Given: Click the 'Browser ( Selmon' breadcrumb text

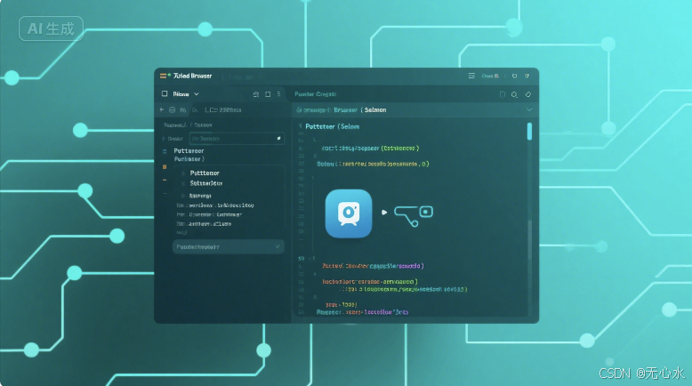Looking at the screenshot, I should coord(360,110).
